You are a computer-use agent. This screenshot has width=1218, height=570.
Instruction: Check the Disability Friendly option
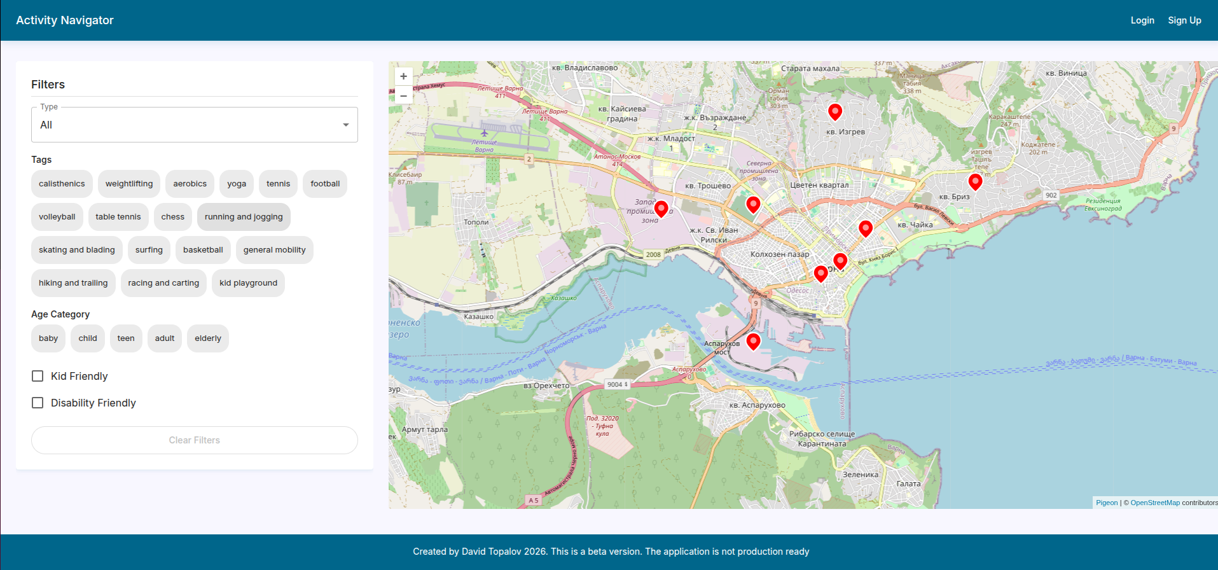click(x=38, y=403)
